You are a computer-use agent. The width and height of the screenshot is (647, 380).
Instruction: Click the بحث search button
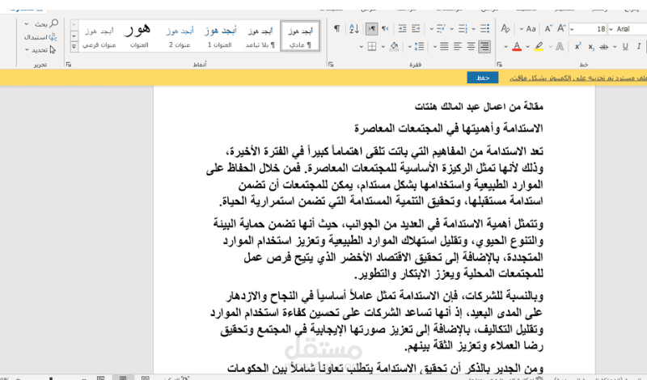tap(46, 24)
